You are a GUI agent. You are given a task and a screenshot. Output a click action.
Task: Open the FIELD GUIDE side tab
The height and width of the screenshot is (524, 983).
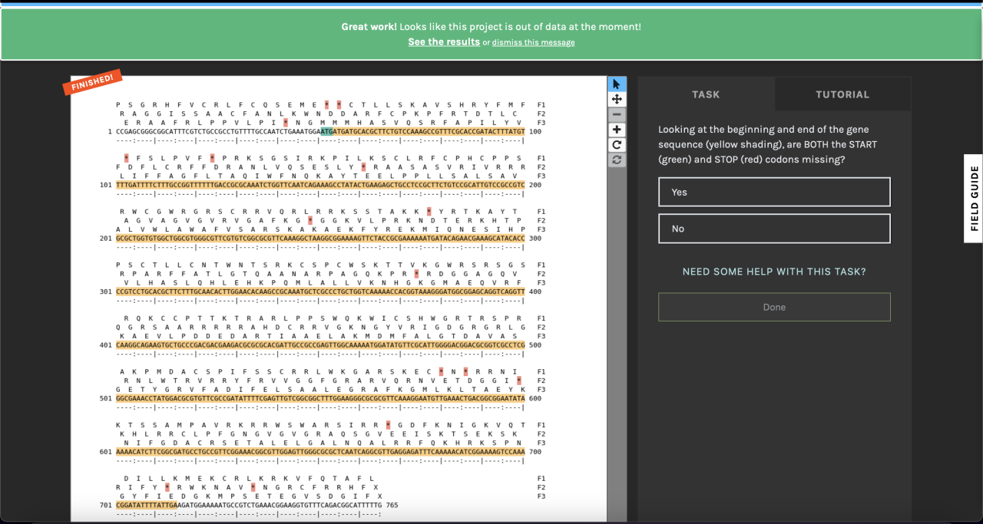974,199
